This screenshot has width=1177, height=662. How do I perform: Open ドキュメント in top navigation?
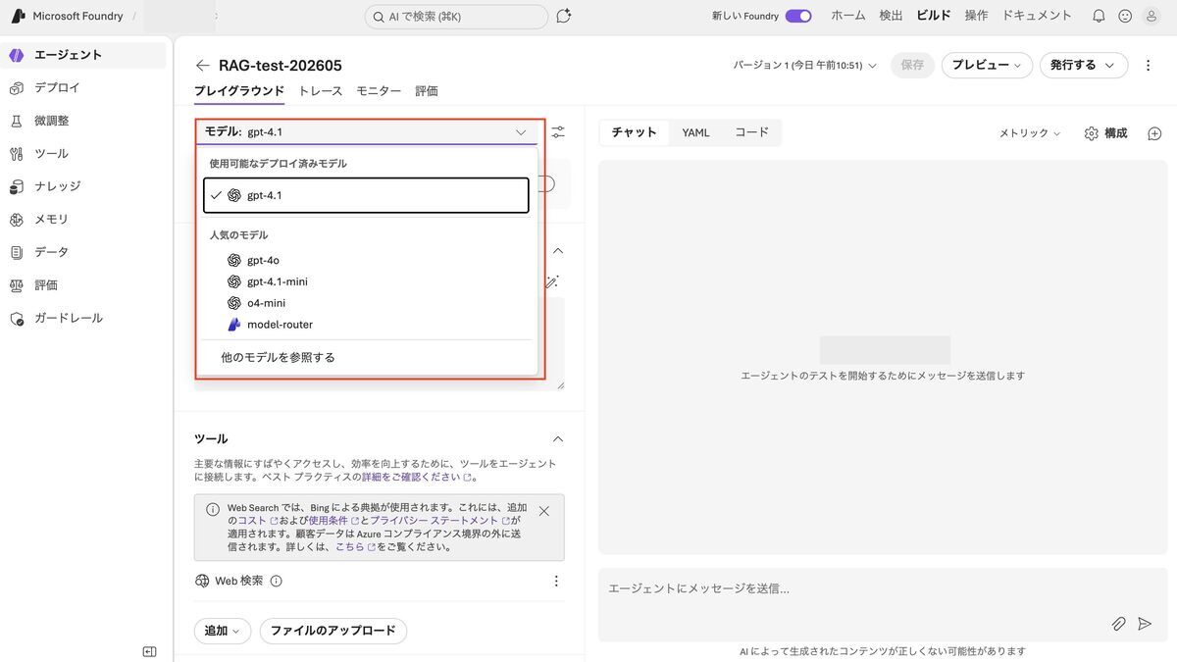coord(1038,16)
